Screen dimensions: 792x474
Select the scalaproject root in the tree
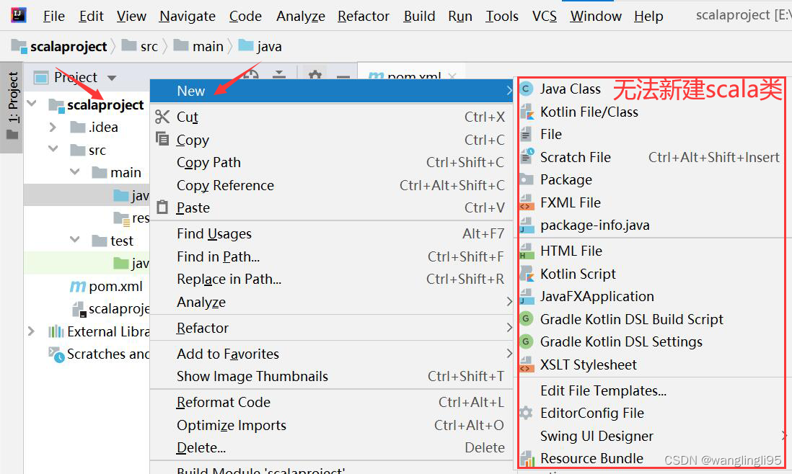click(105, 105)
